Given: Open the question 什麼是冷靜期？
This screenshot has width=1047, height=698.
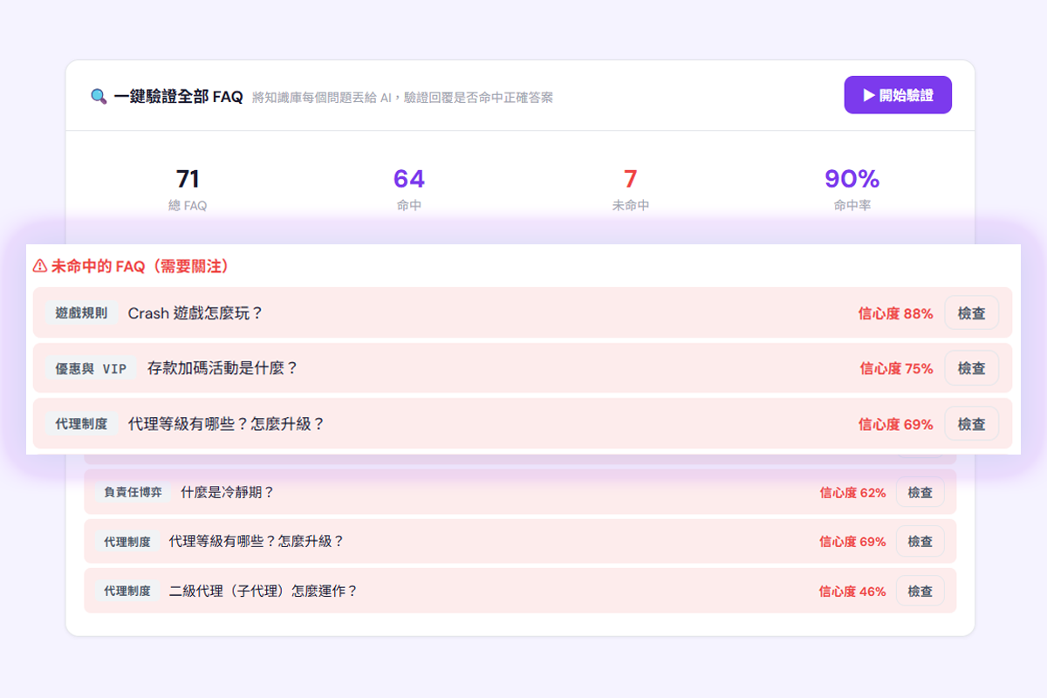Looking at the screenshot, I should click(x=228, y=492).
